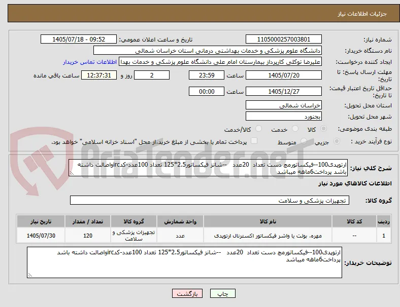Click the چاپ (print) button
This screenshot has height=307, width=400.
(222, 293)
